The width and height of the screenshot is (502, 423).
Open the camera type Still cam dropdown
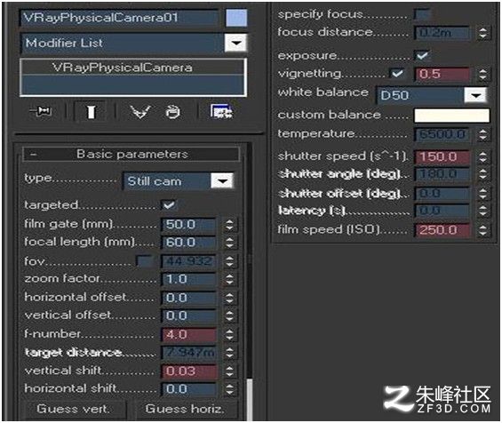[x=222, y=181]
